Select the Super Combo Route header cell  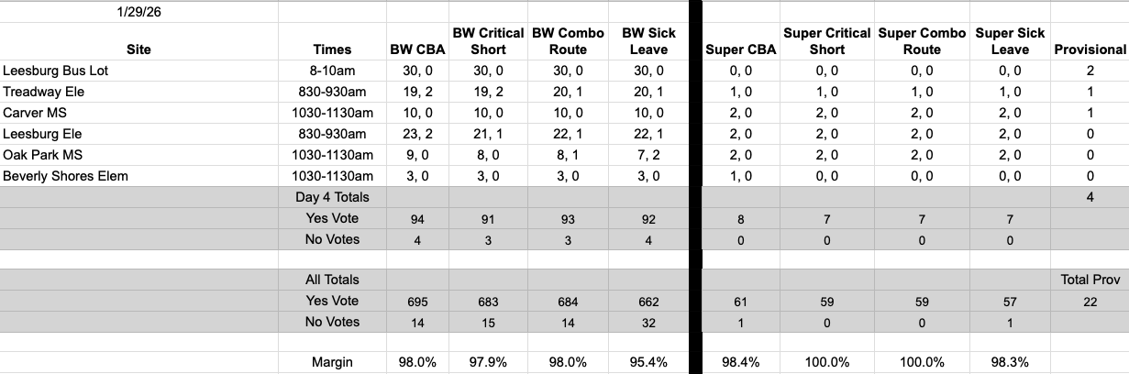point(922,41)
